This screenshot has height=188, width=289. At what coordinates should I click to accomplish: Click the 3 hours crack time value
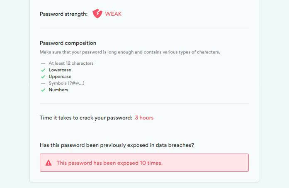click(144, 118)
